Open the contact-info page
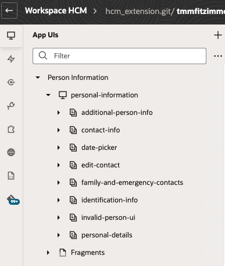Viewport: 225px width, 266px height. tap(101, 130)
